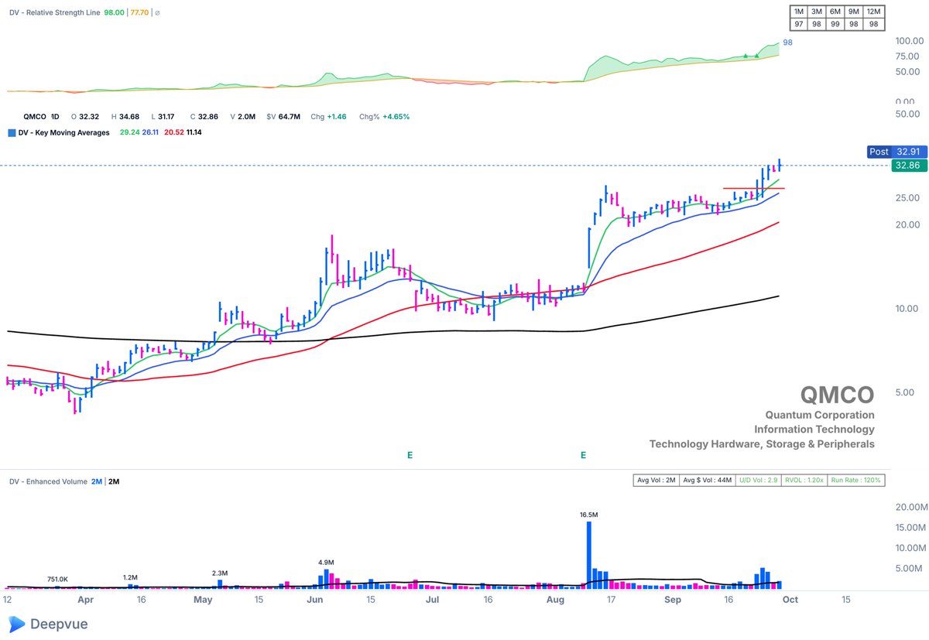Click the 10.00 price axis label

coord(907,309)
